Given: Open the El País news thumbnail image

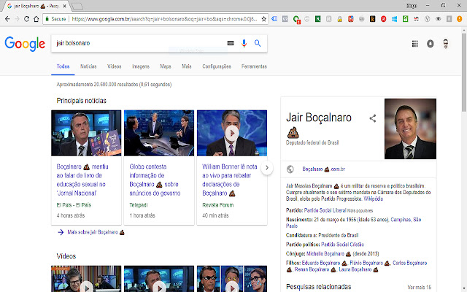Looking at the screenshot, I should 86,133.
